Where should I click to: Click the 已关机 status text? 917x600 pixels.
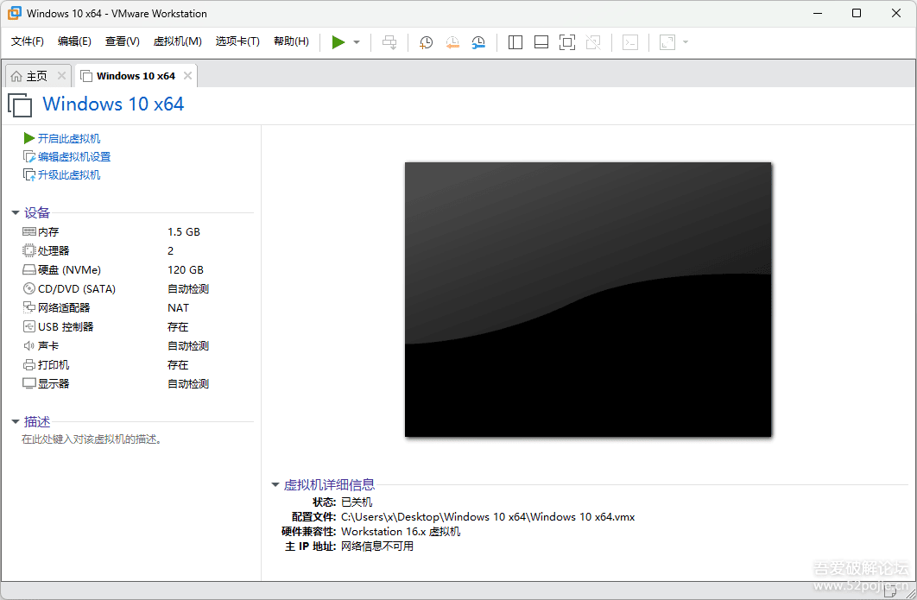[x=357, y=502]
